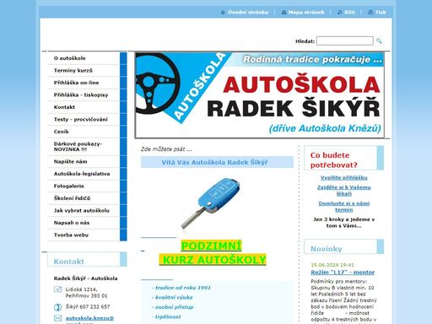Click the Co budete potřebovat? heading
The image size is (432, 324).
click(x=334, y=160)
